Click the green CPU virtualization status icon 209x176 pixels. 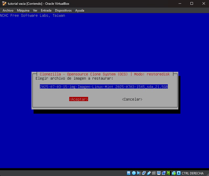[169, 173]
